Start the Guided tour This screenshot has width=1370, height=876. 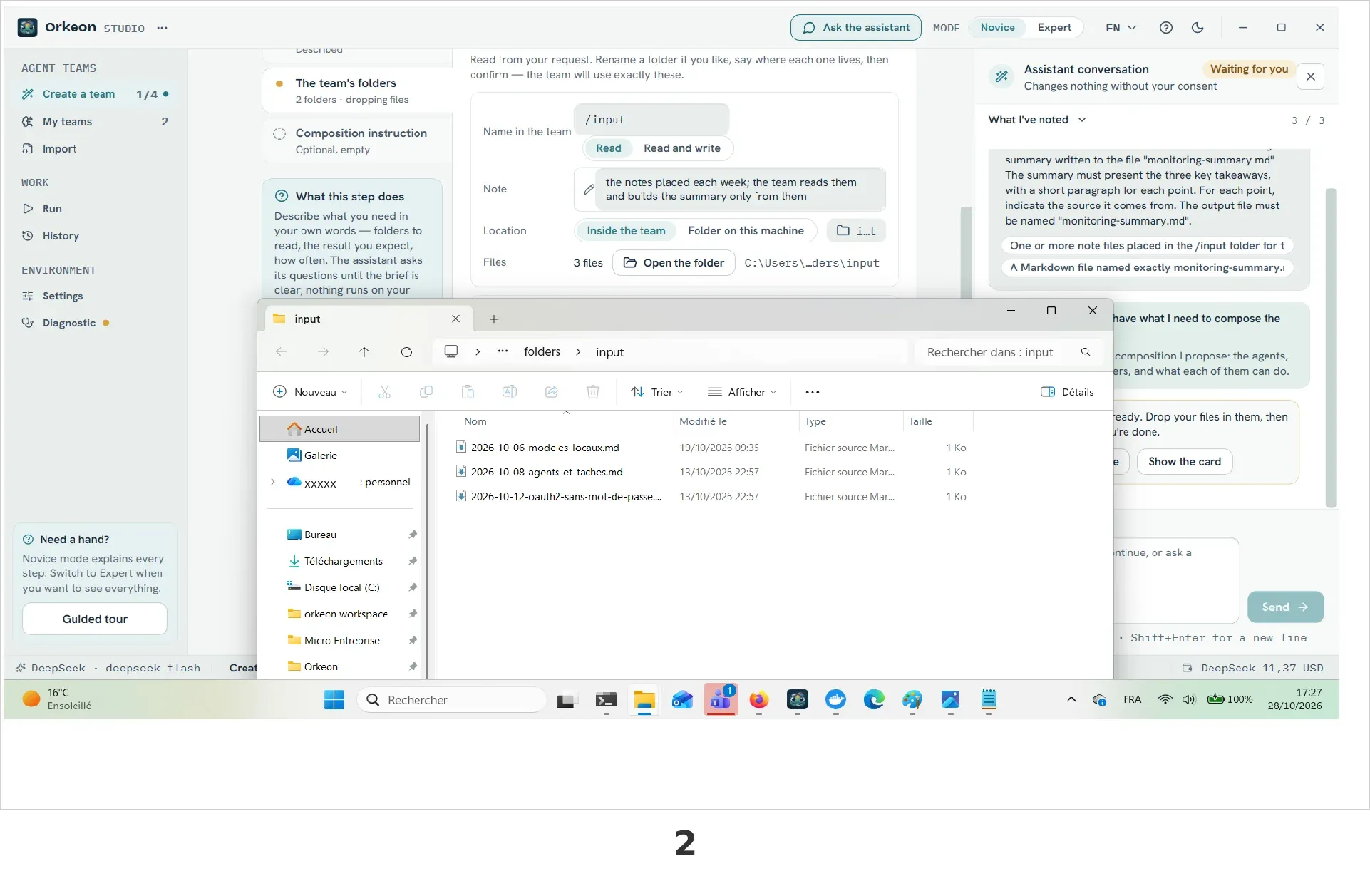(x=95, y=619)
